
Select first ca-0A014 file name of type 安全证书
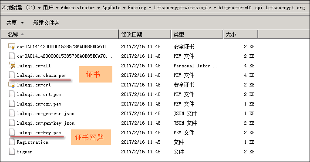(64, 46)
